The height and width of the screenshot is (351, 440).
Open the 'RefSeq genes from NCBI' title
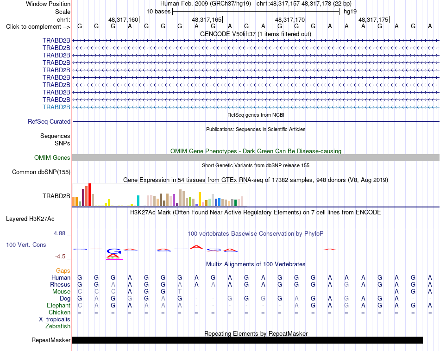click(x=256, y=115)
